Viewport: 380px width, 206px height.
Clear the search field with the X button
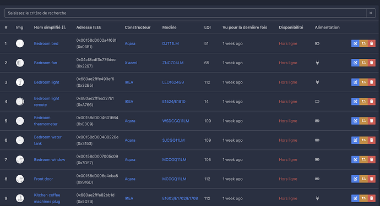[x=371, y=13]
